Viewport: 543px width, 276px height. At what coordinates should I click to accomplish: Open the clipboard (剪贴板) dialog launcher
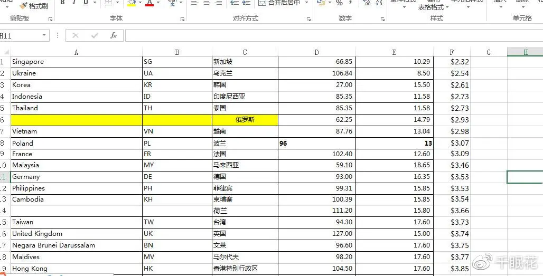coord(51,20)
